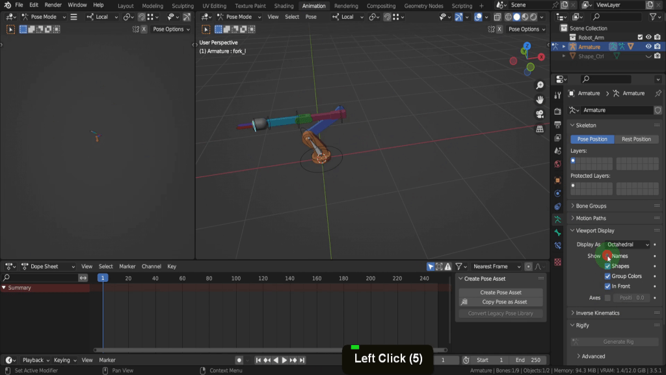
Task: Open the Display As Octahedral dropdown
Action: click(x=628, y=245)
